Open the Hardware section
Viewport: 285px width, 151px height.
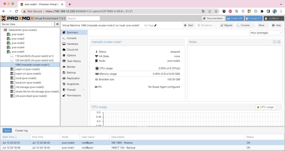click(x=74, y=44)
